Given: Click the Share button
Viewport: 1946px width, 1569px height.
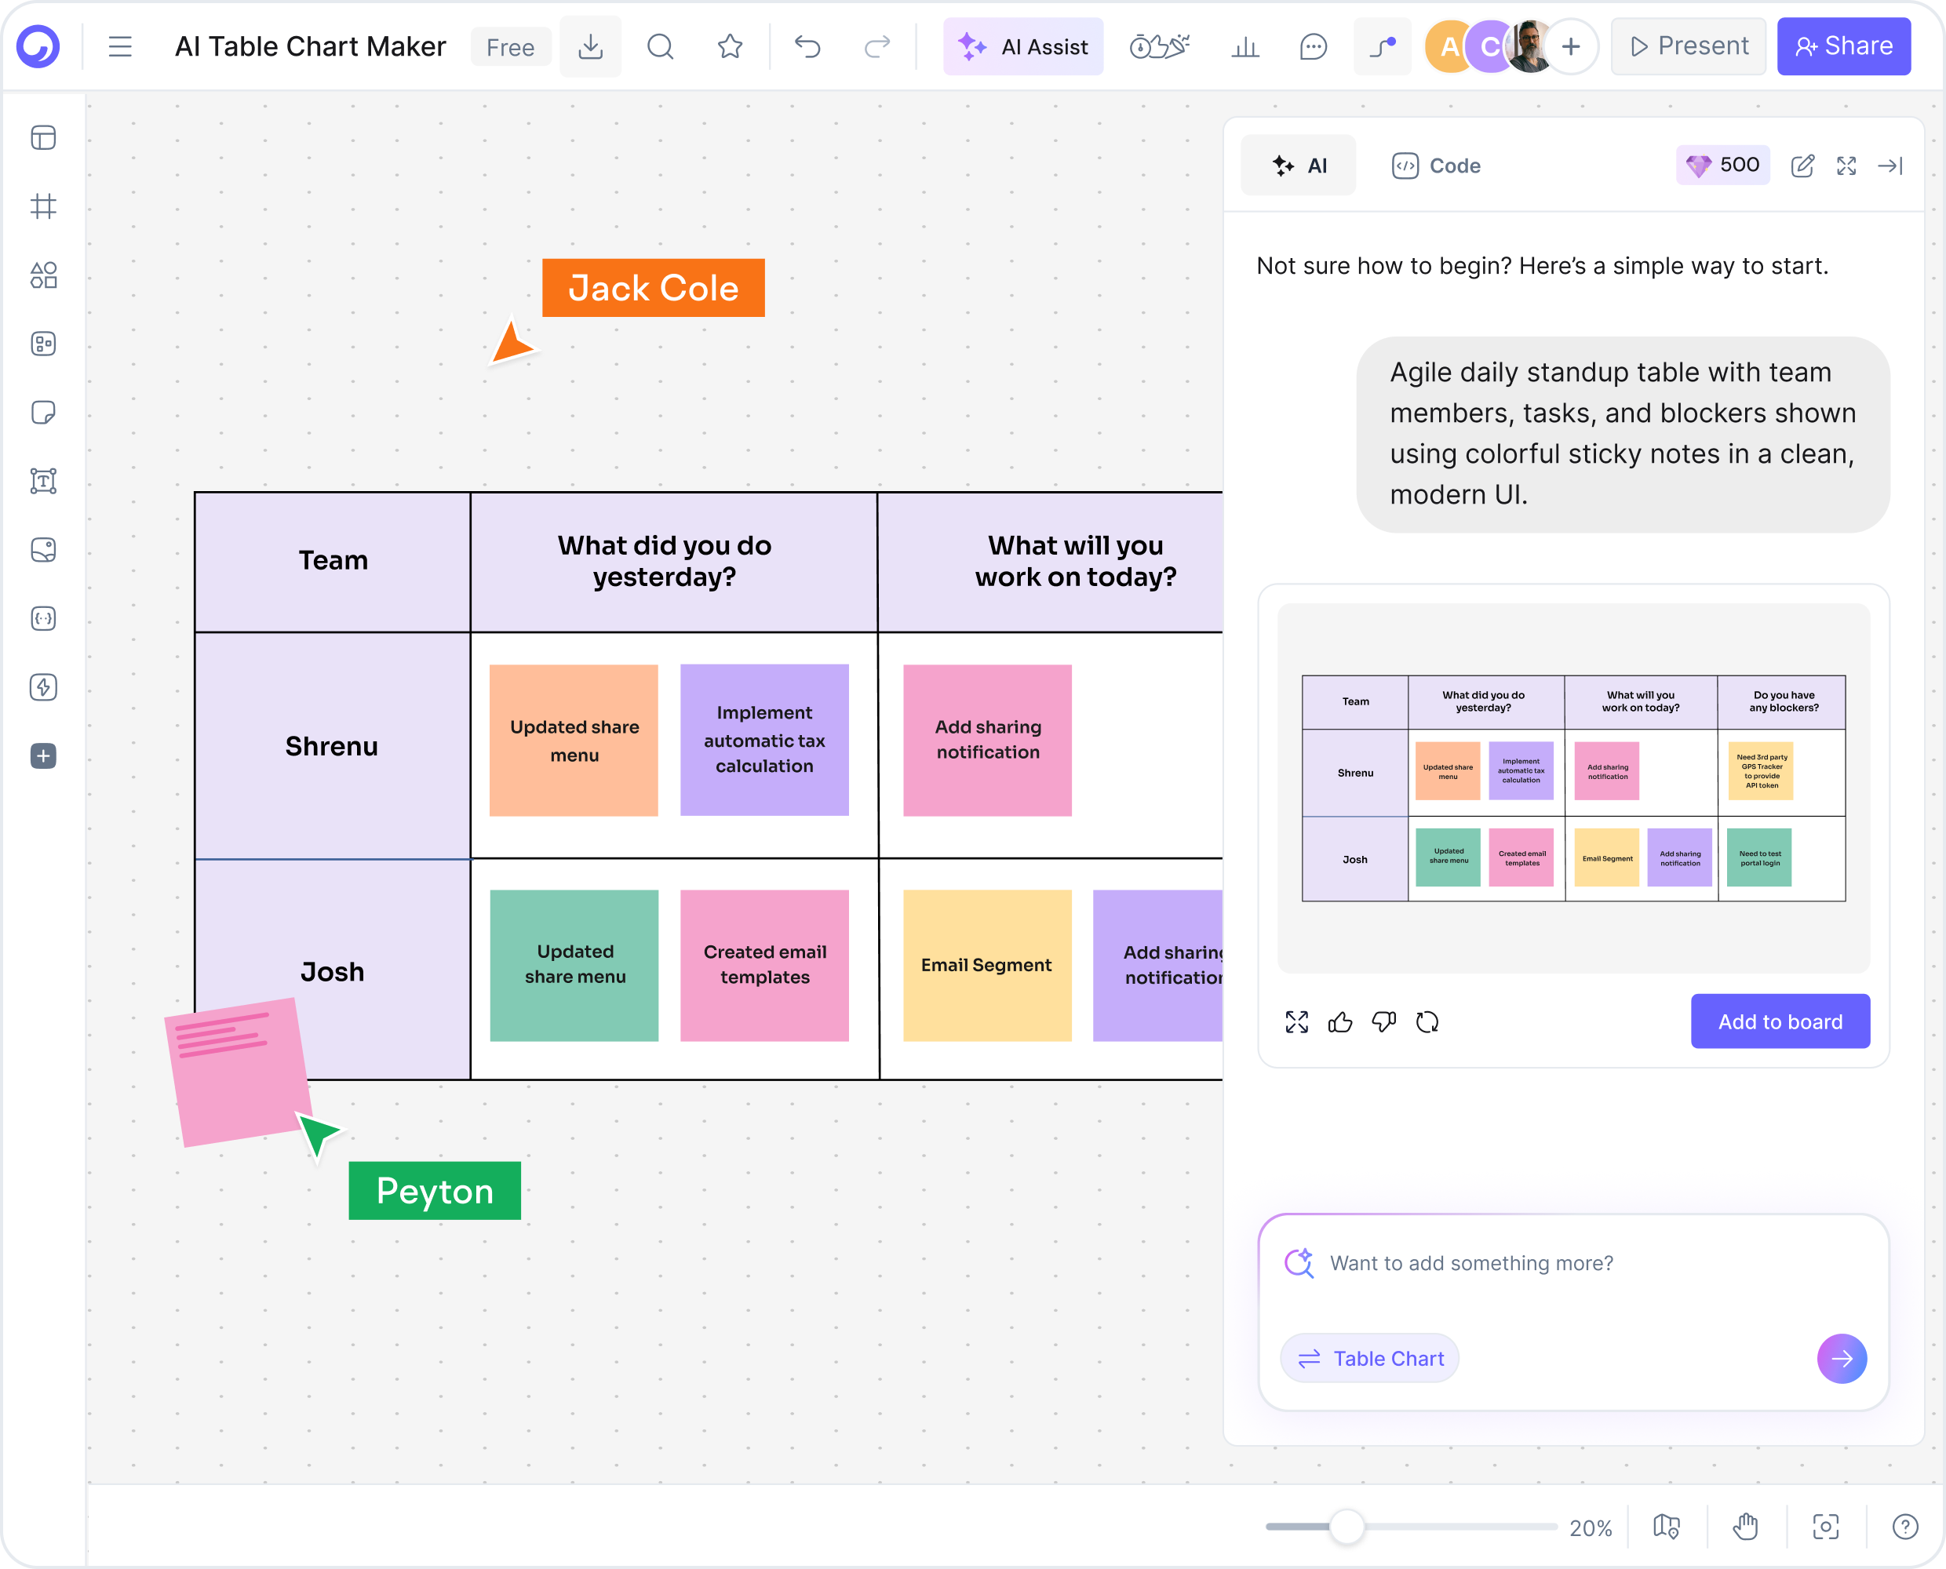Looking at the screenshot, I should click(x=1844, y=46).
